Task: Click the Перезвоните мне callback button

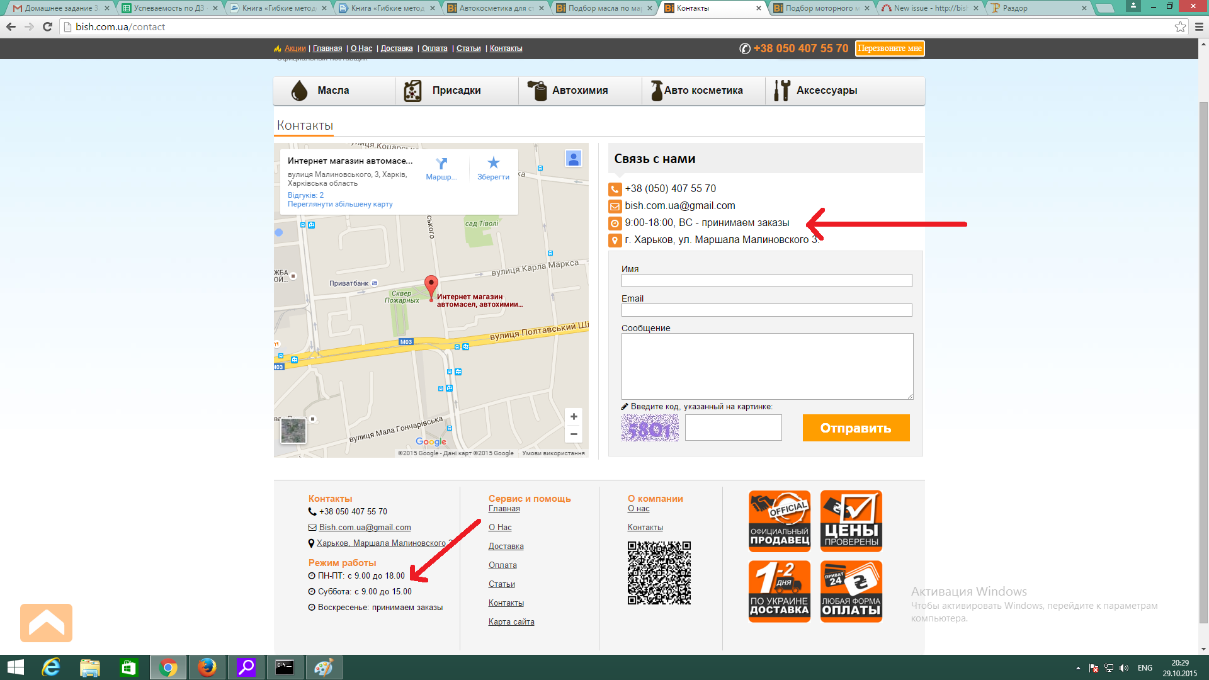Action: pos(889,48)
